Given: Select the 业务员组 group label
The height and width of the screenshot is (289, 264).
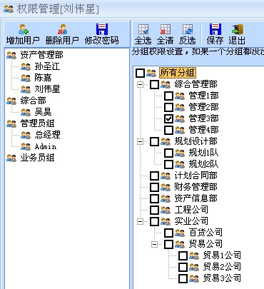Looking at the screenshot, I should pyautogui.click(x=37, y=158).
